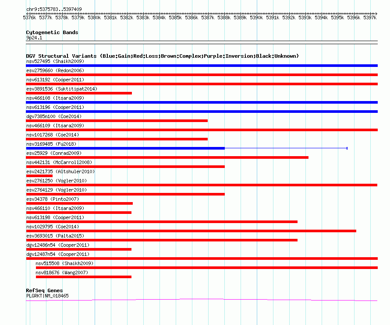The image size is (390, 325).
Task: Open the nsv442131 (McCarroll2008) label
Action: click(59, 162)
